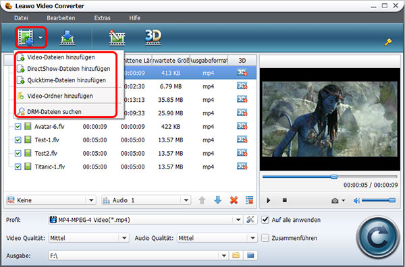Open the Extras menu
Image resolution: width=405 pixels, height=267 pixels.
coord(103,18)
